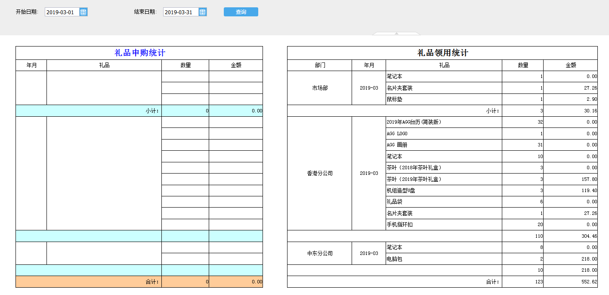Image resolution: width=609 pixels, height=295 pixels.
Task: Click the 结束日期 input field
Action: click(180, 12)
